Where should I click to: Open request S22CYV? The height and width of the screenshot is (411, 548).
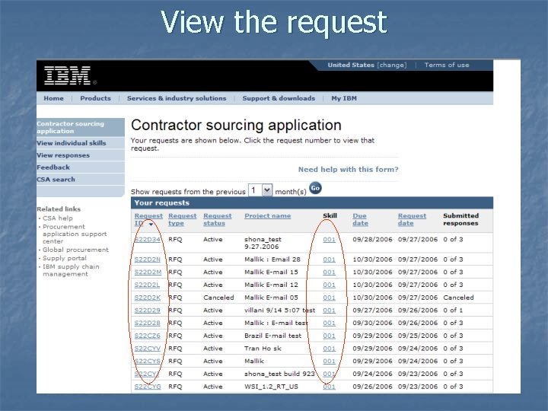[147, 349]
